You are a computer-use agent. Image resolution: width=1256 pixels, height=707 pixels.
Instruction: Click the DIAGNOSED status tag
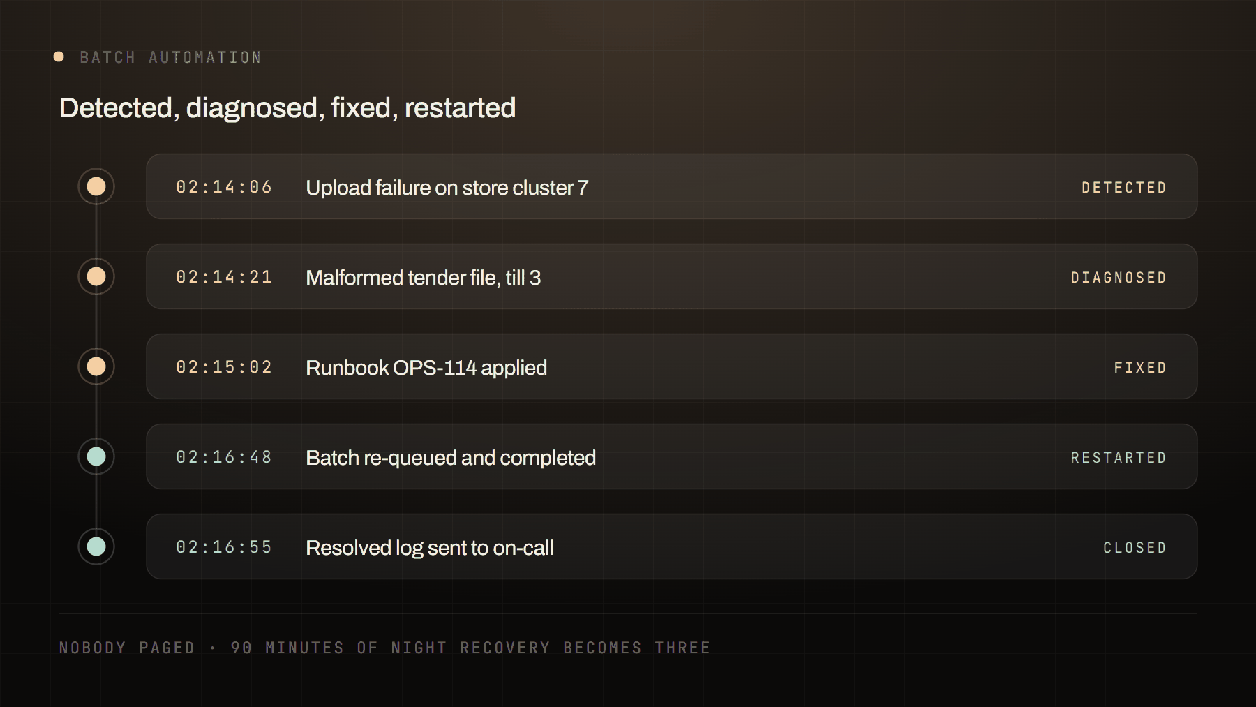tap(1119, 278)
